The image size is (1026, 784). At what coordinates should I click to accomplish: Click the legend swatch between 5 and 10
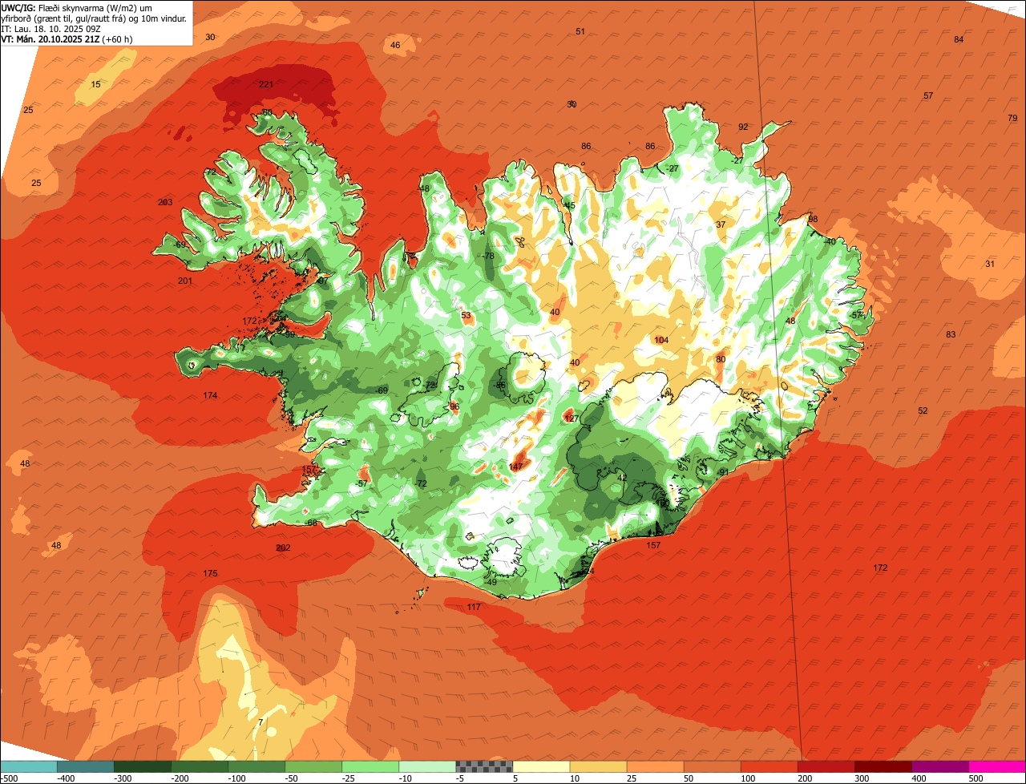541,766
